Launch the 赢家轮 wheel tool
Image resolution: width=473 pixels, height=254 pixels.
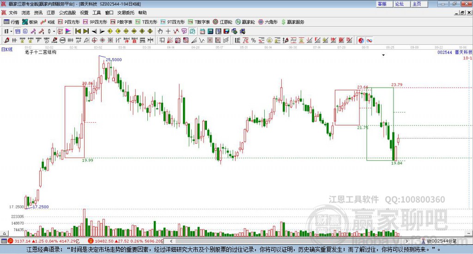245,22
